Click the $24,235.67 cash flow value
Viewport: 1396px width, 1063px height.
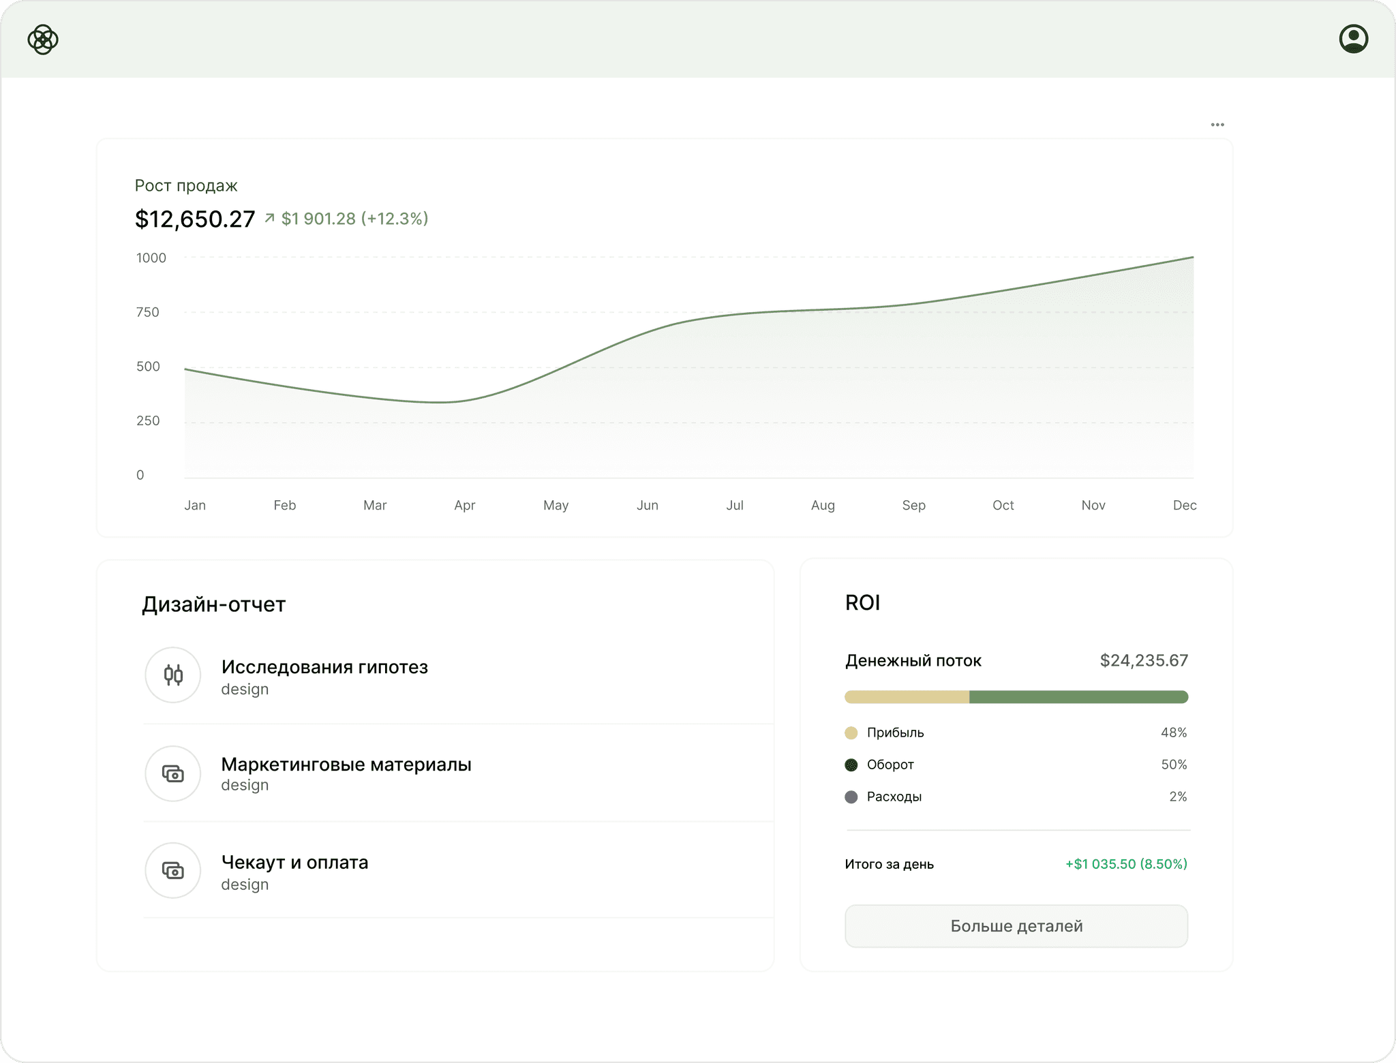tap(1144, 661)
